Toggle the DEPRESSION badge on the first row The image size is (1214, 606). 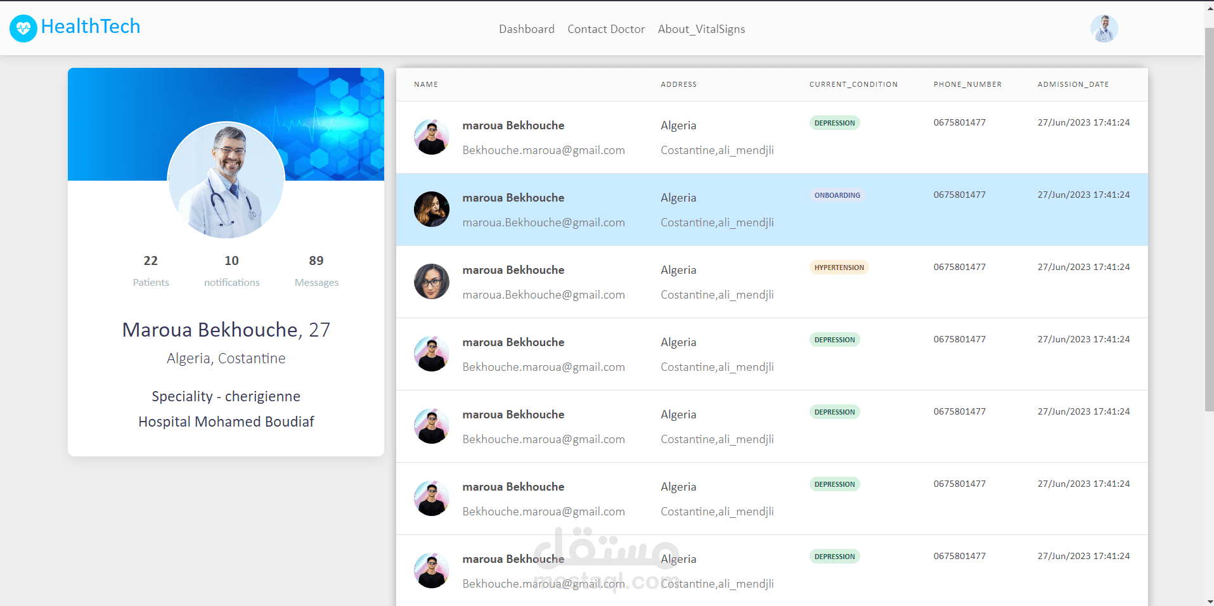(834, 122)
